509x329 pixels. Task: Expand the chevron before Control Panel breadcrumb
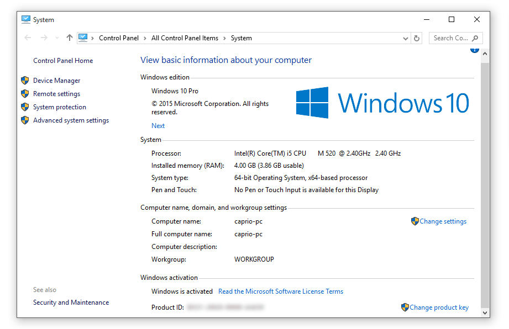[92, 38]
